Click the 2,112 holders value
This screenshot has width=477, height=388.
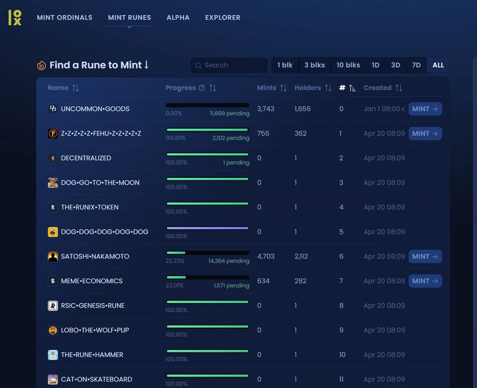click(x=301, y=257)
